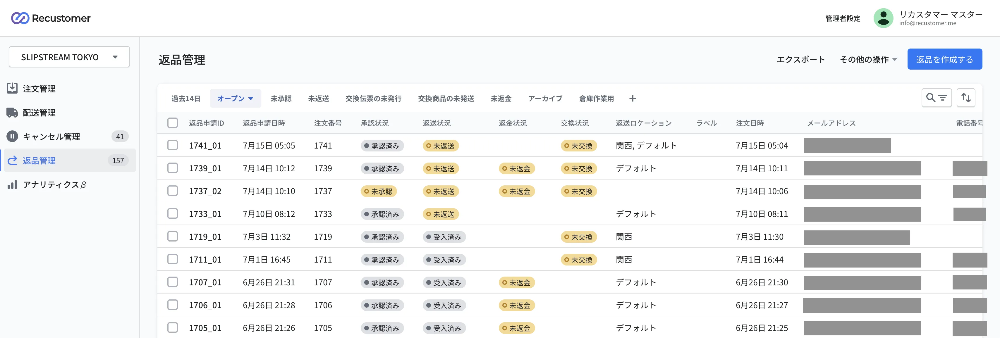Screen dimensions: 1000x338
Task: Add a new view with plus icon
Action: coord(632,99)
